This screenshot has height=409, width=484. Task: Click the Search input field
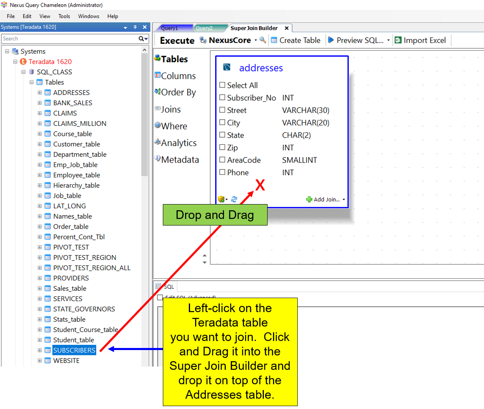pos(69,38)
